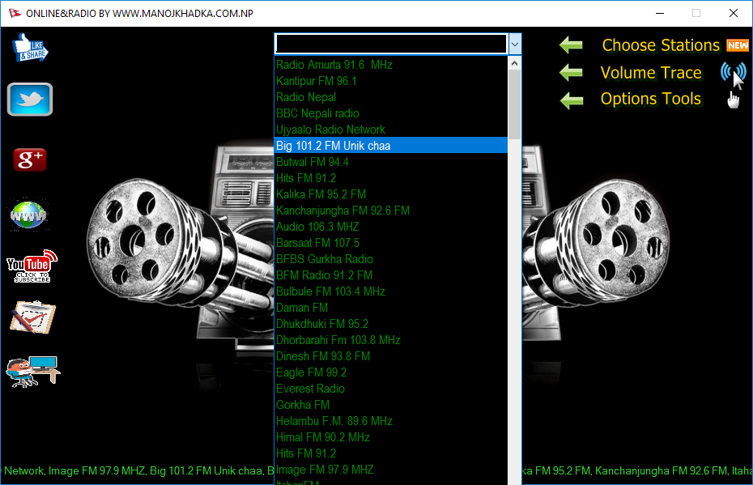Image resolution: width=753 pixels, height=485 pixels.
Task: Select Helambu F.M. 89.6 MHz
Action: click(x=391, y=421)
